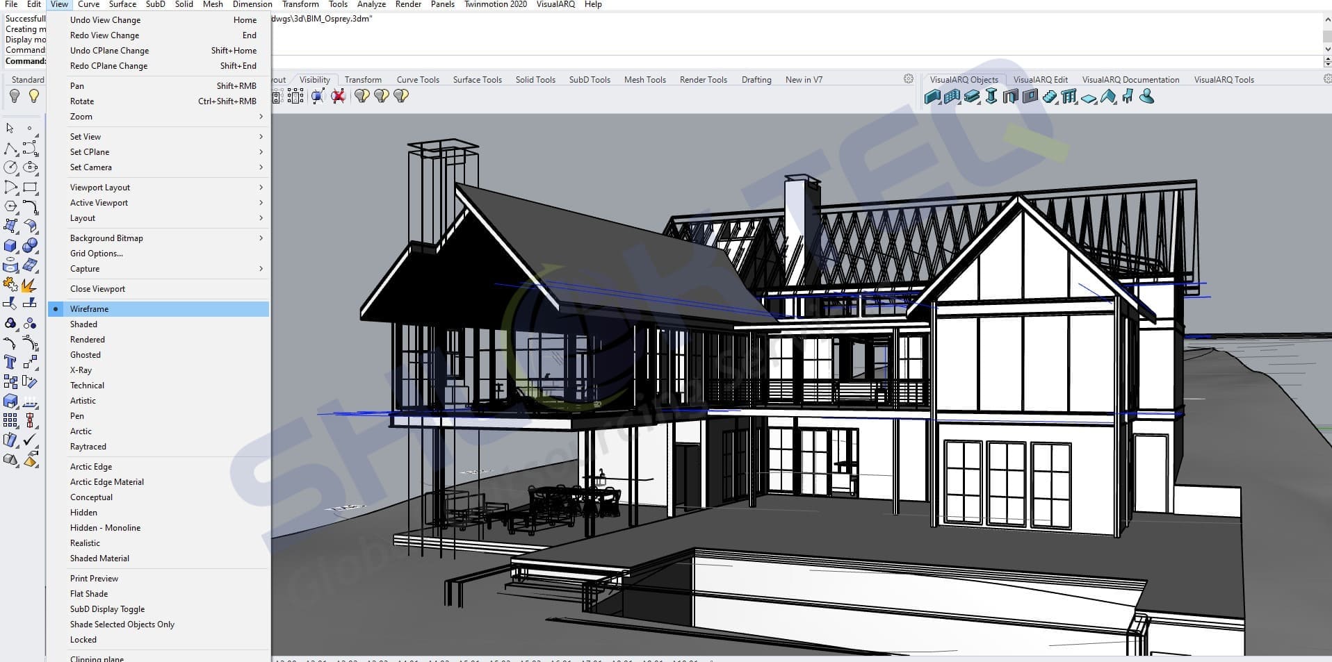Click Undo View Change

click(159, 20)
